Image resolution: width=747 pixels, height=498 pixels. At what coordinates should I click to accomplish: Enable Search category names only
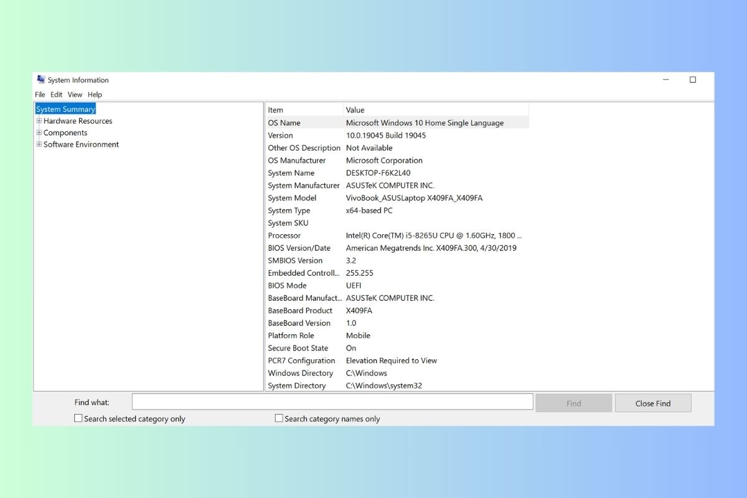[279, 418]
